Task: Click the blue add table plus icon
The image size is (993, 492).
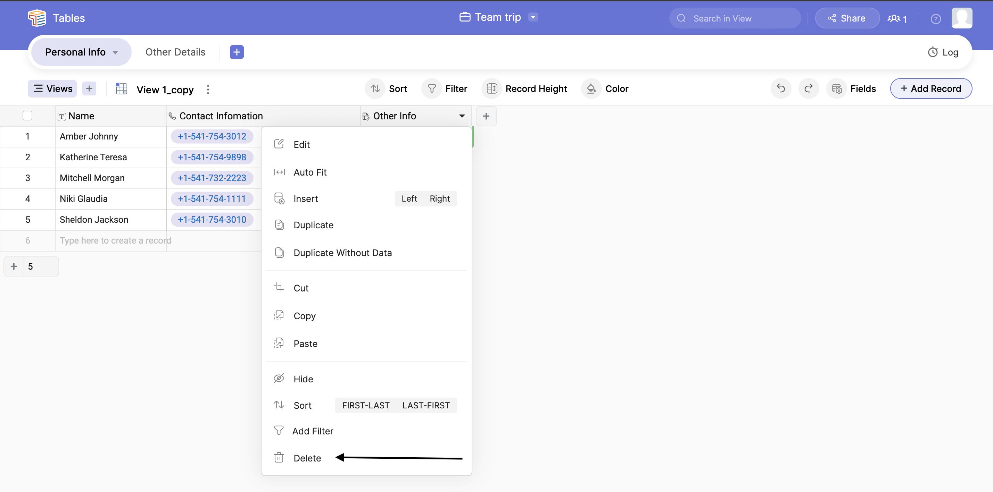Action: click(237, 52)
